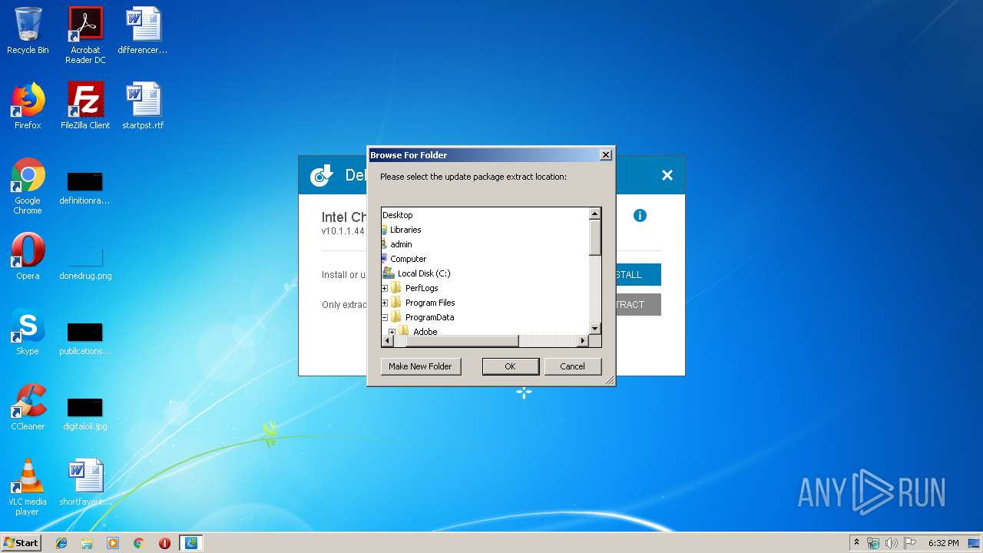Open the Opera desktop shortcut
This screenshot has width=983, height=553.
point(28,257)
